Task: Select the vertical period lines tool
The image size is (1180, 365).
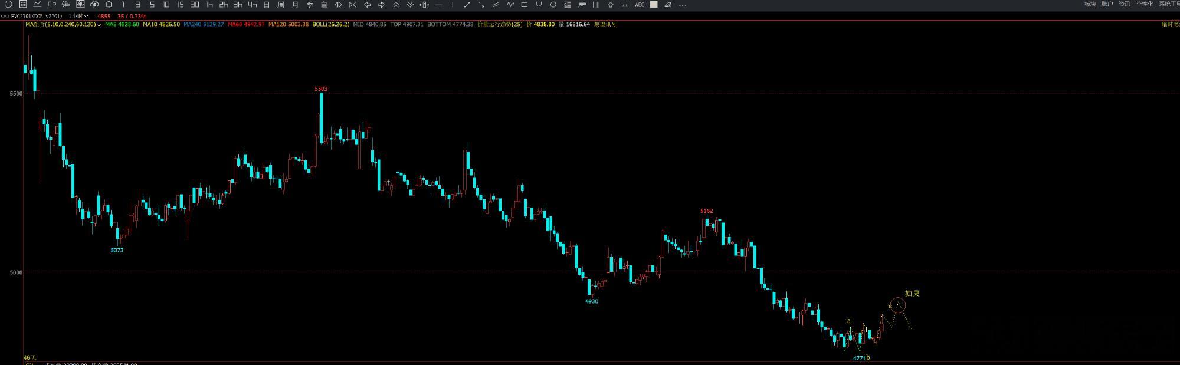Action: click(596, 4)
